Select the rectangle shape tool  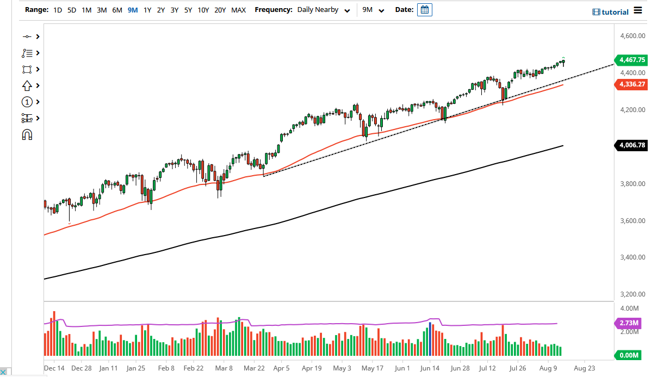27,69
